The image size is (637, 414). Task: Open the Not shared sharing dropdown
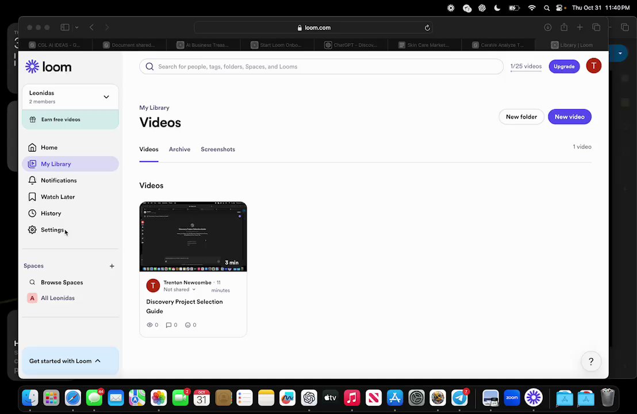point(179,290)
